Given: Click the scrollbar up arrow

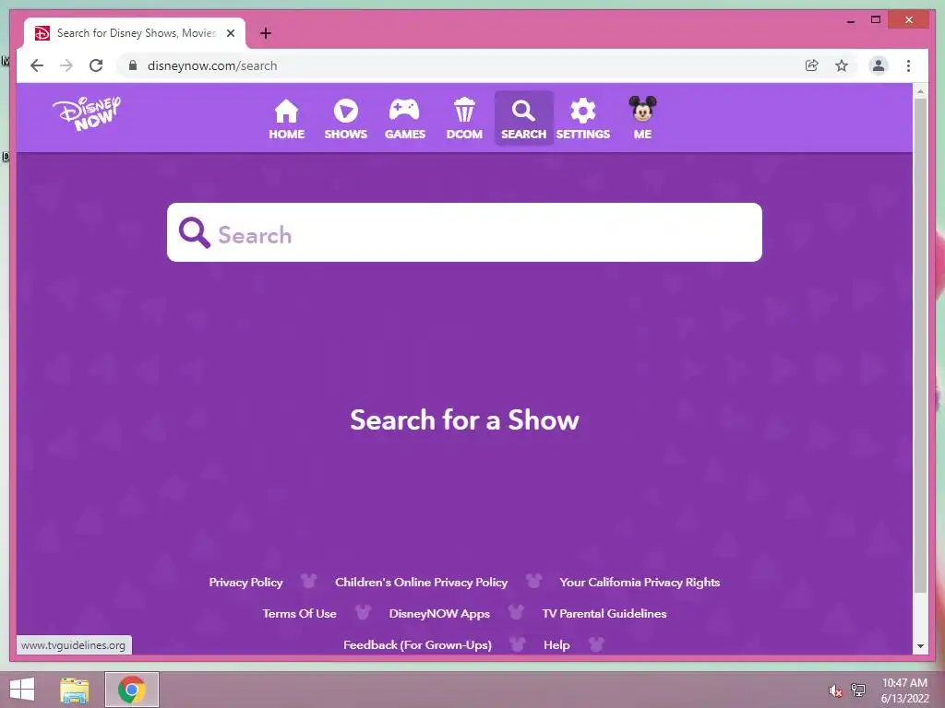Looking at the screenshot, I should [920, 91].
